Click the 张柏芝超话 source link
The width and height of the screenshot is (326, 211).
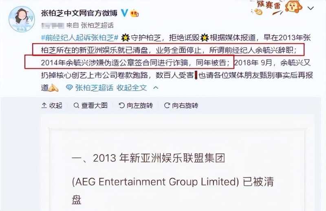[97, 25]
